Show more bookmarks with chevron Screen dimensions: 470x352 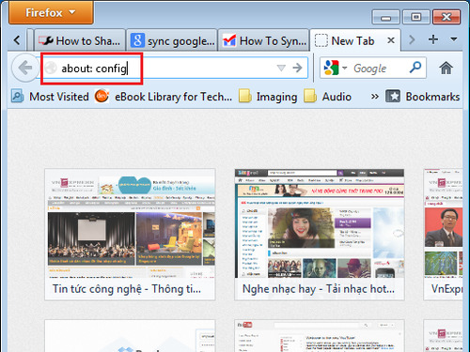374,97
